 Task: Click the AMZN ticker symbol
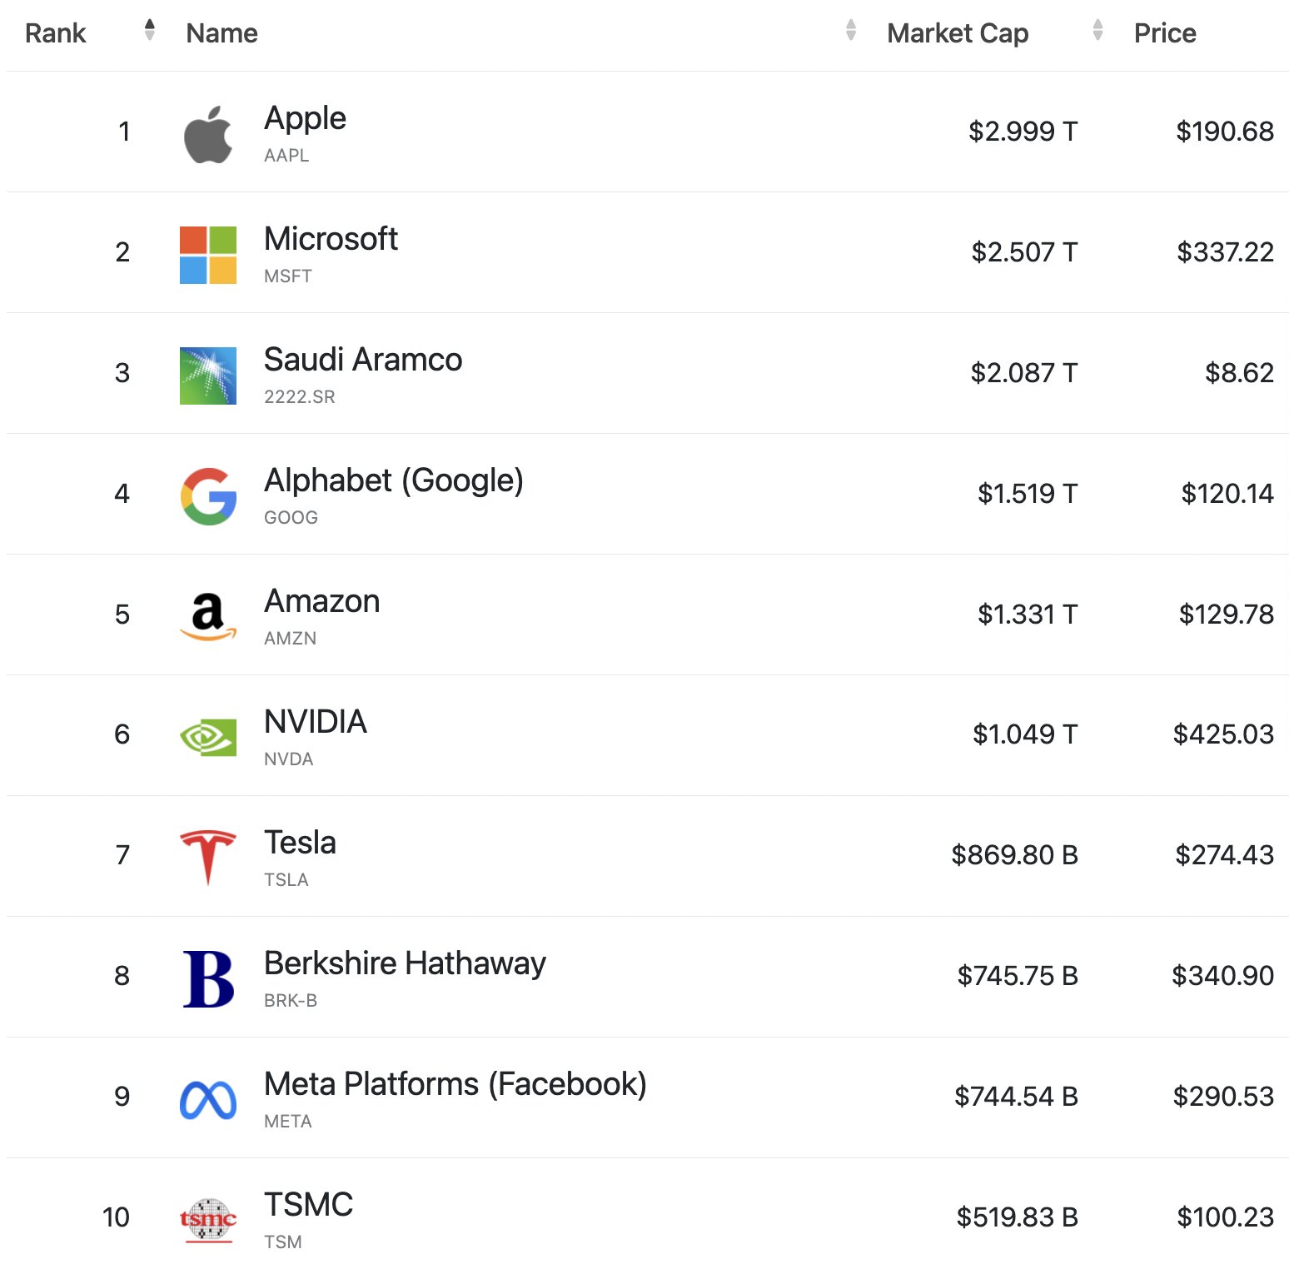click(x=291, y=639)
